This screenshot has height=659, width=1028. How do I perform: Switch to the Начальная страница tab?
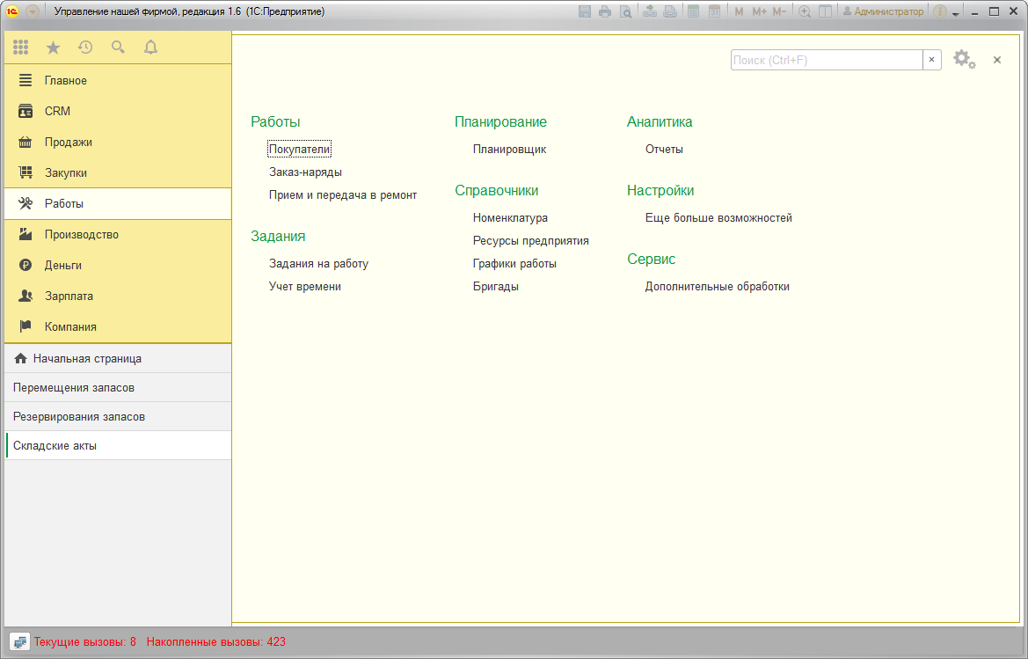pyautogui.click(x=118, y=359)
